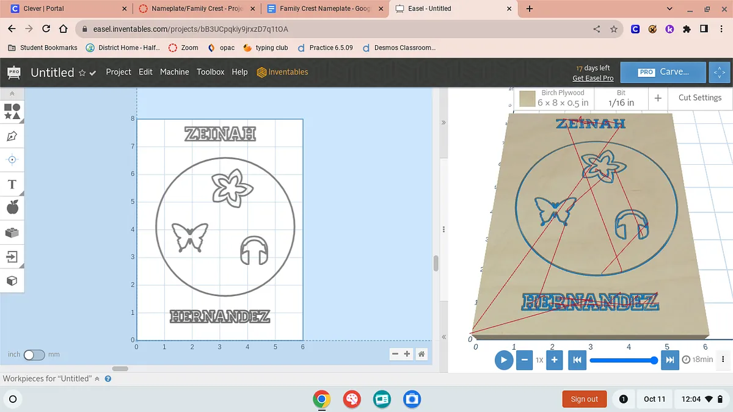Image resolution: width=733 pixels, height=412 pixels.
Task: Expand the Workpieces for Untitled panel
Action: point(97,378)
